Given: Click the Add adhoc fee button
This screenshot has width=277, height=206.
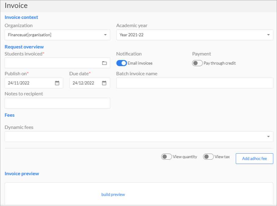Looking at the screenshot, I should [x=254, y=158].
